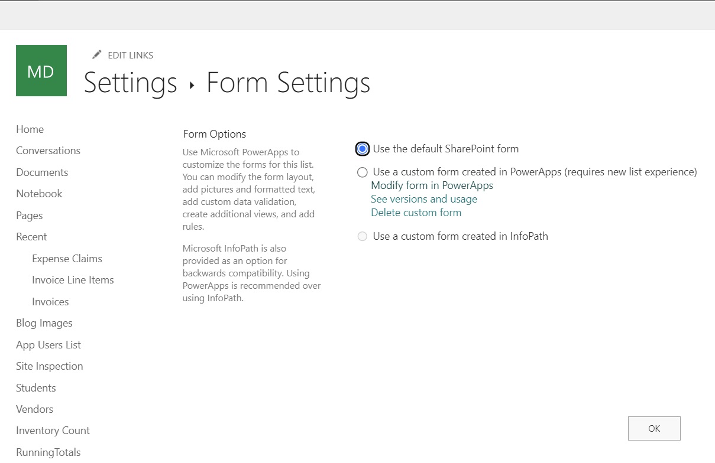Open the Notebook page
715x463 pixels.
[x=39, y=193]
